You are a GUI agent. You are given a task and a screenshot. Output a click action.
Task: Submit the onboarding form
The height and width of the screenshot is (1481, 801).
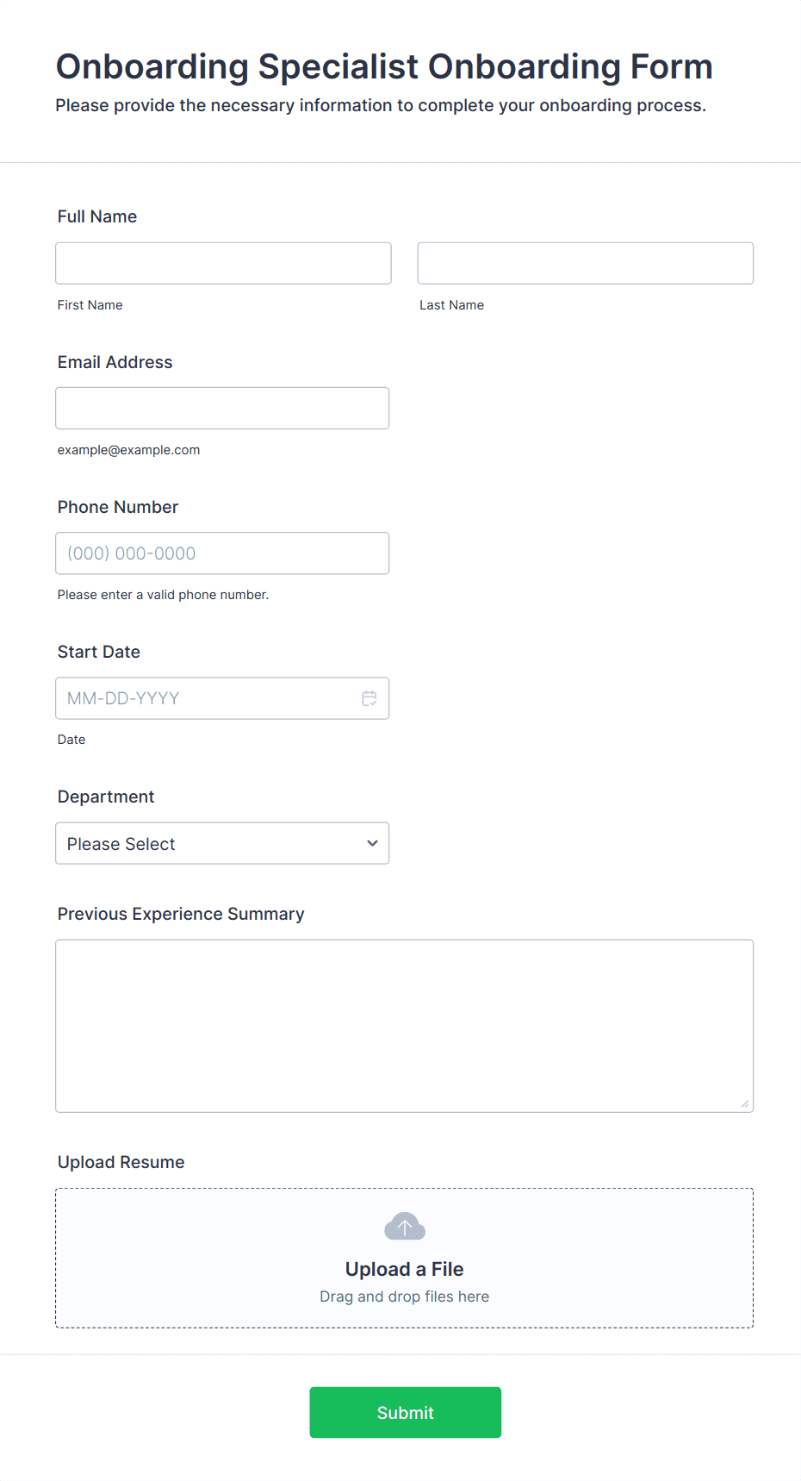406,1412
